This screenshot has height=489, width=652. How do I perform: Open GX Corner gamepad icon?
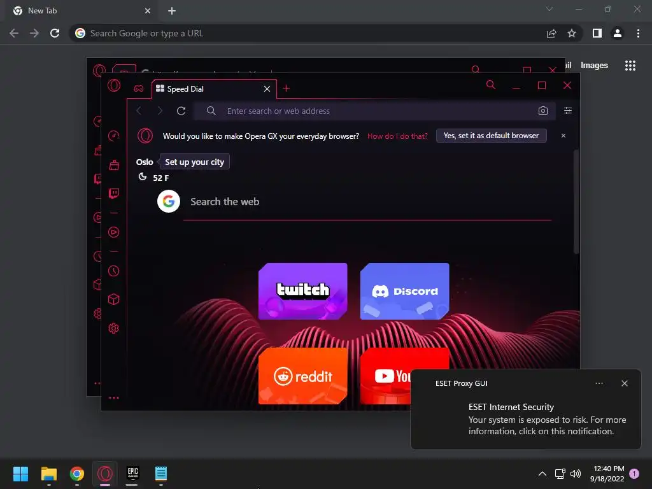pos(138,89)
